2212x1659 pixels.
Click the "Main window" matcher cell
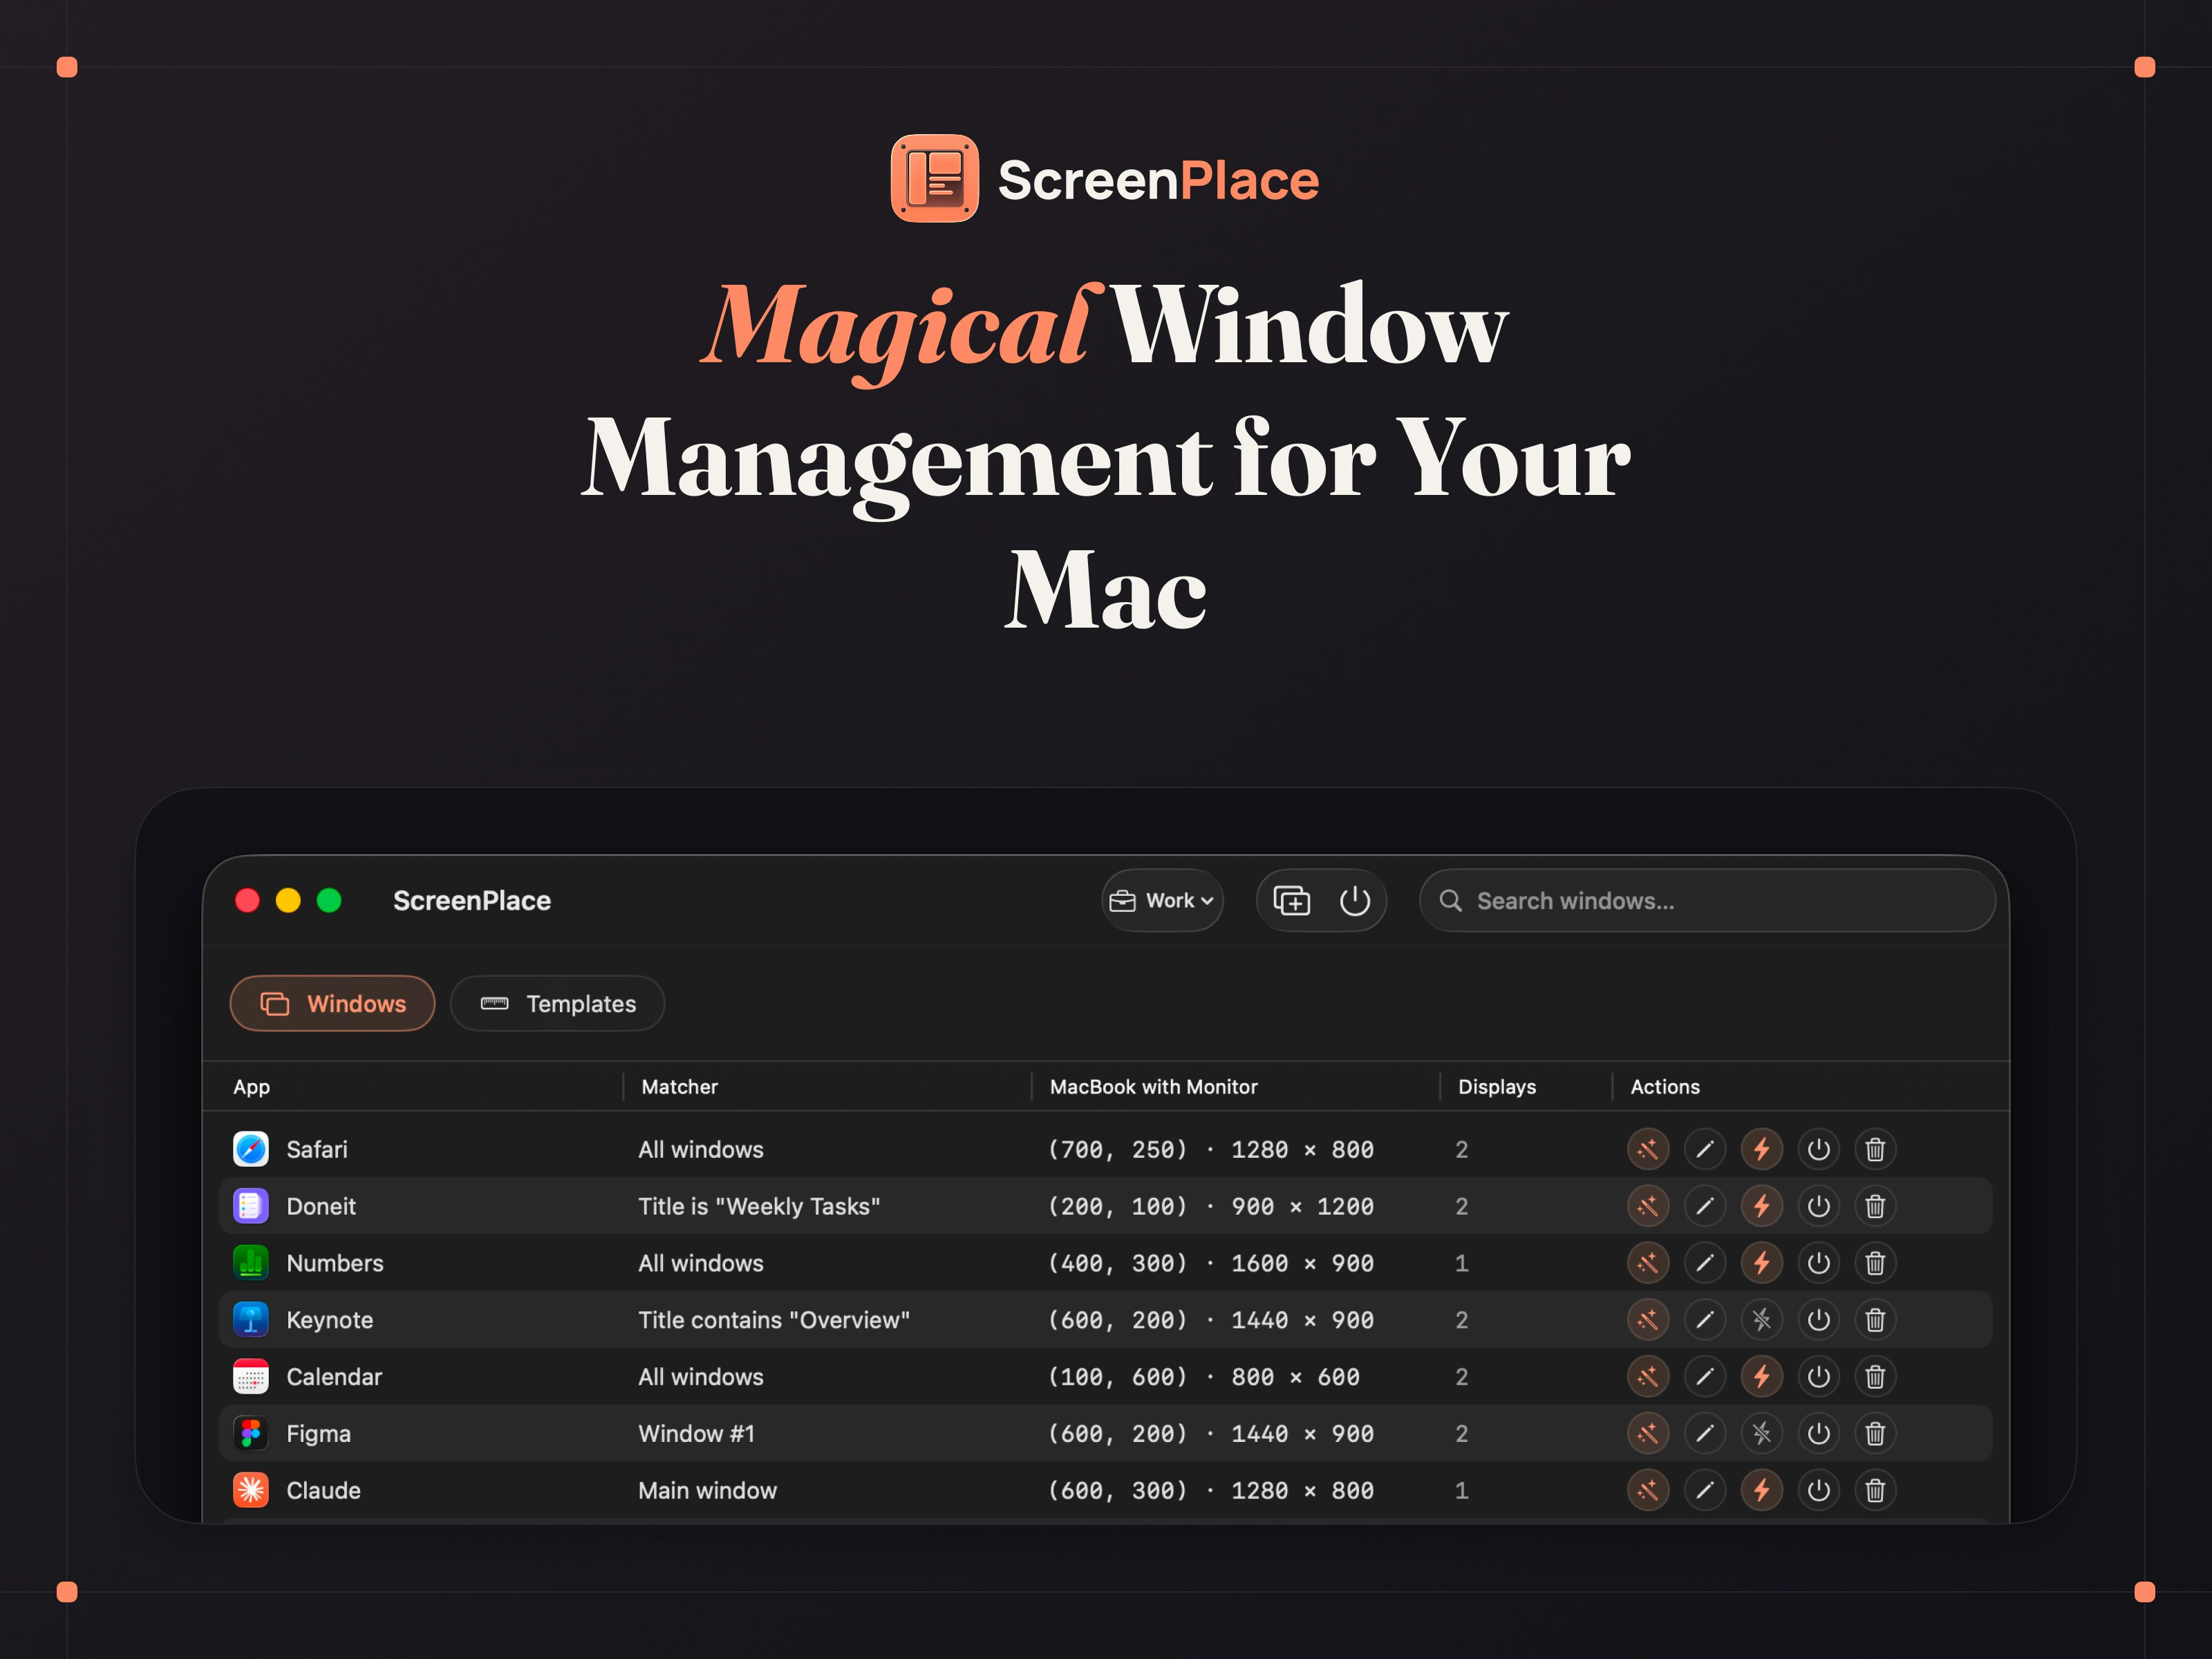click(x=708, y=1491)
